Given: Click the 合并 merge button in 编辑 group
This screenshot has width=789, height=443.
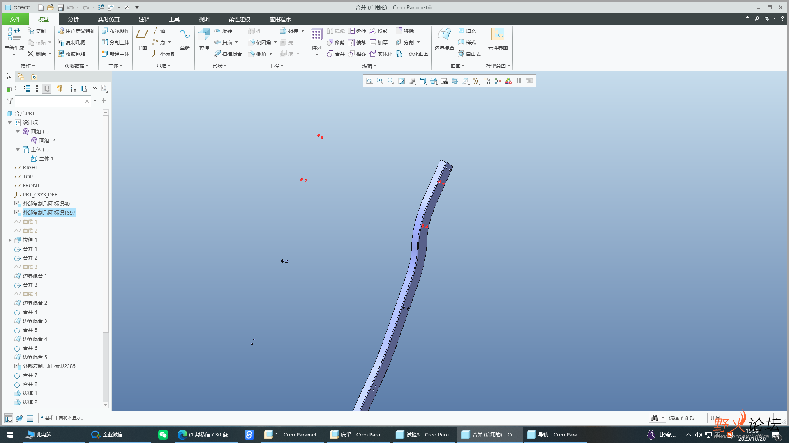Looking at the screenshot, I should coord(336,54).
